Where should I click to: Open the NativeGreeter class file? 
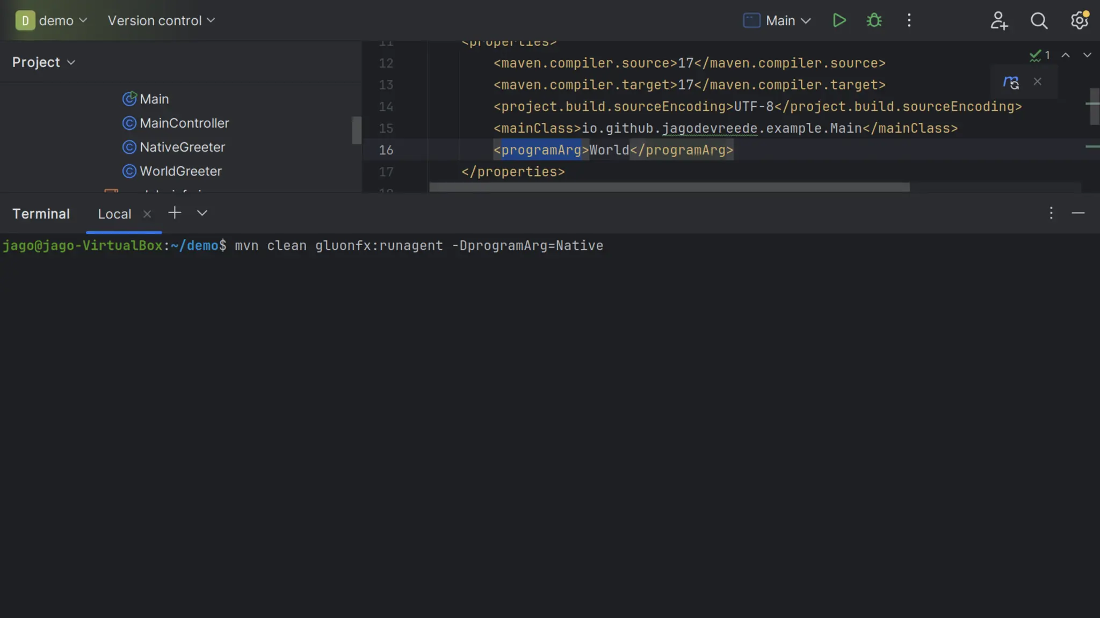click(182, 147)
